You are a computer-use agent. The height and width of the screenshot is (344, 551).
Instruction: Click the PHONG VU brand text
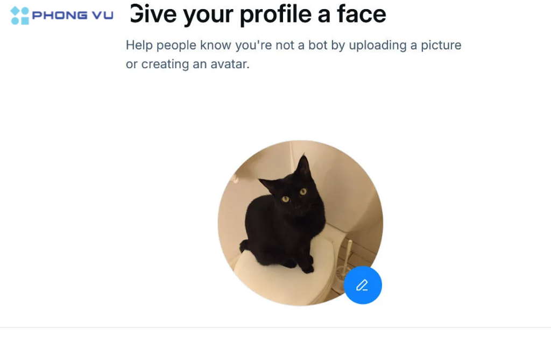click(x=73, y=16)
